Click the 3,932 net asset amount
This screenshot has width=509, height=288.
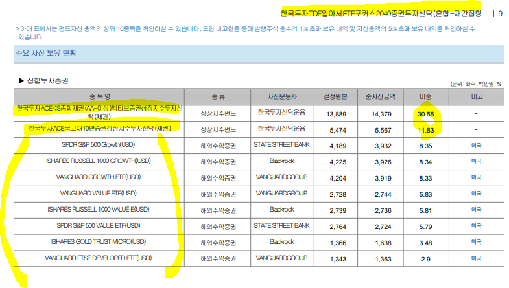[x=383, y=146]
